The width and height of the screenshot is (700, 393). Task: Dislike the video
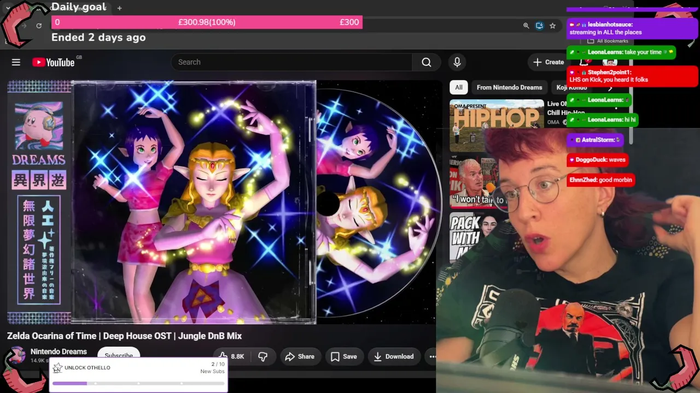pyautogui.click(x=262, y=356)
